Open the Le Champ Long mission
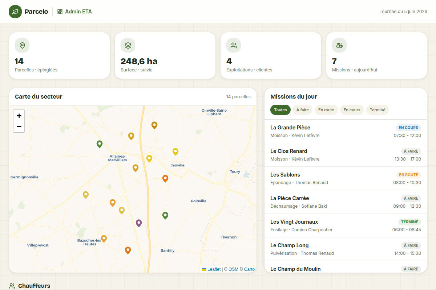The image size is (436, 290). tap(346, 249)
